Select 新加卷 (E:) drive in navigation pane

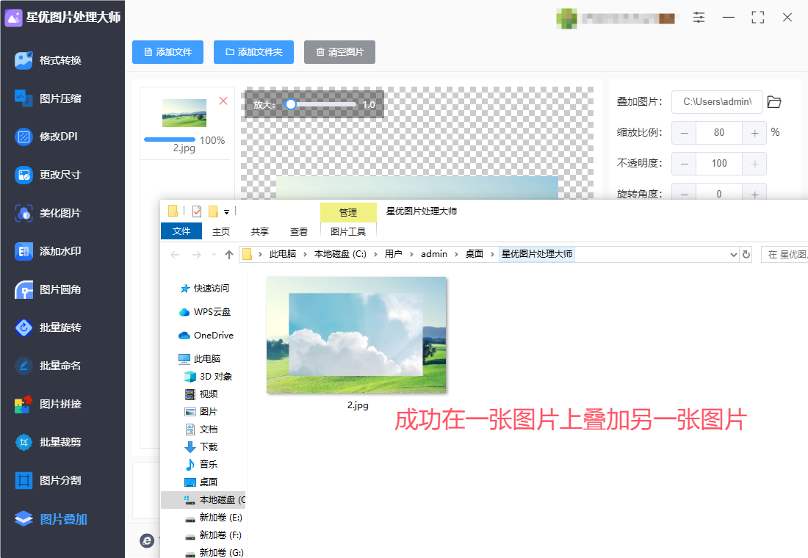(213, 518)
